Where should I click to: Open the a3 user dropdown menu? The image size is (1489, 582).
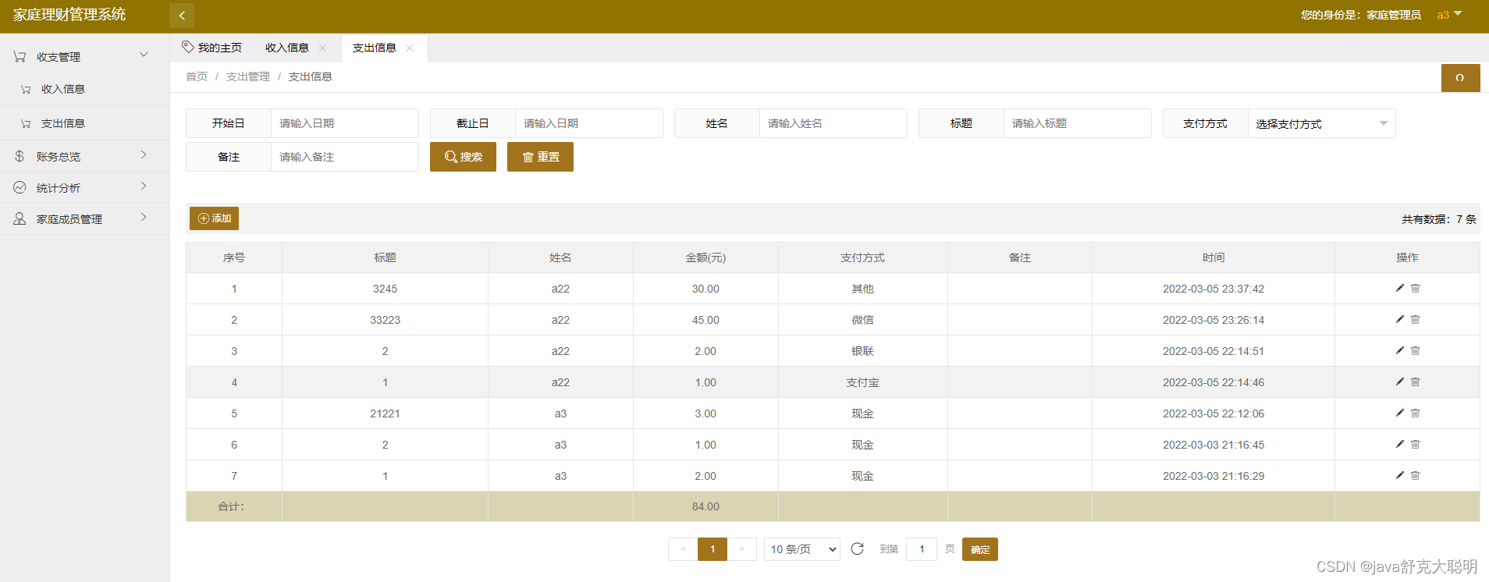tap(1449, 15)
